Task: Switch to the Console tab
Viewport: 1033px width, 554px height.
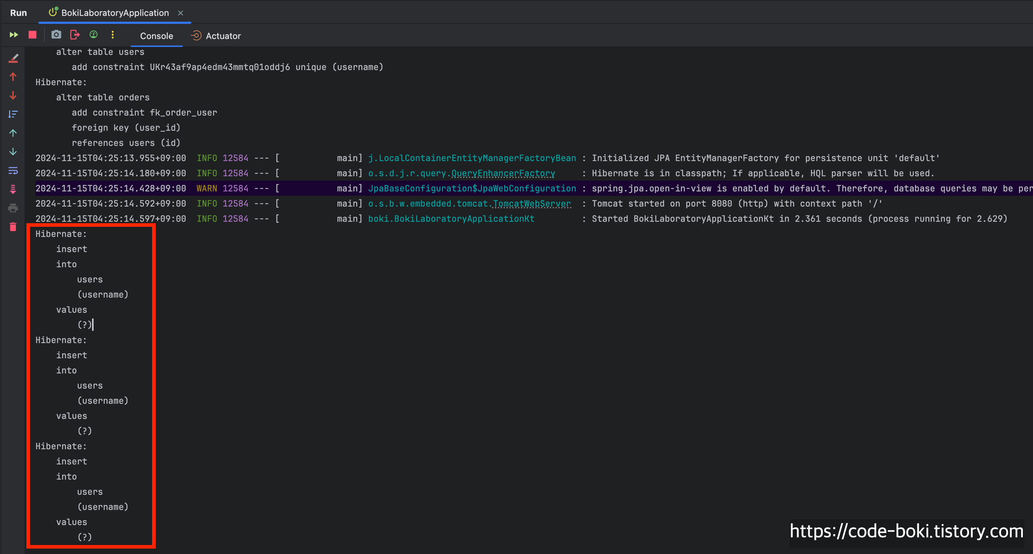Action: tap(156, 36)
